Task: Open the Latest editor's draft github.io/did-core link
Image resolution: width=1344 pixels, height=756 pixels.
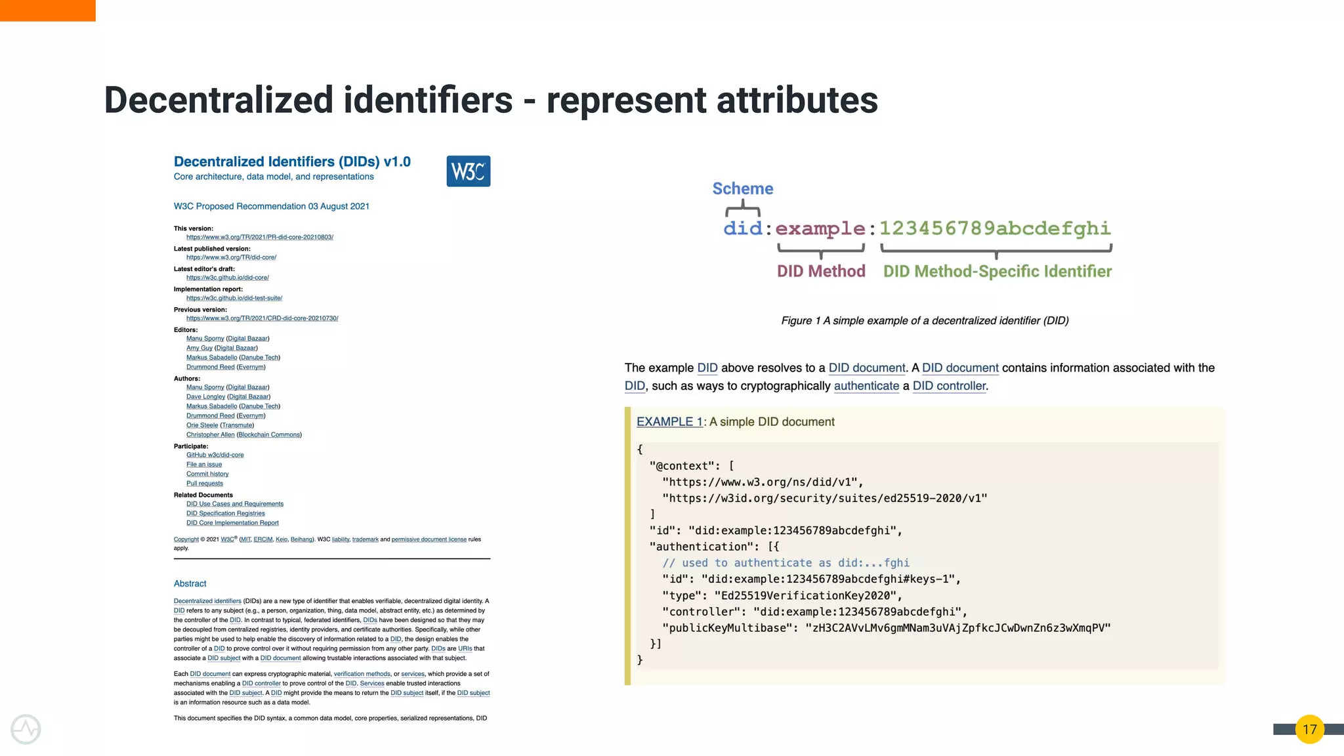Action: 228,278
